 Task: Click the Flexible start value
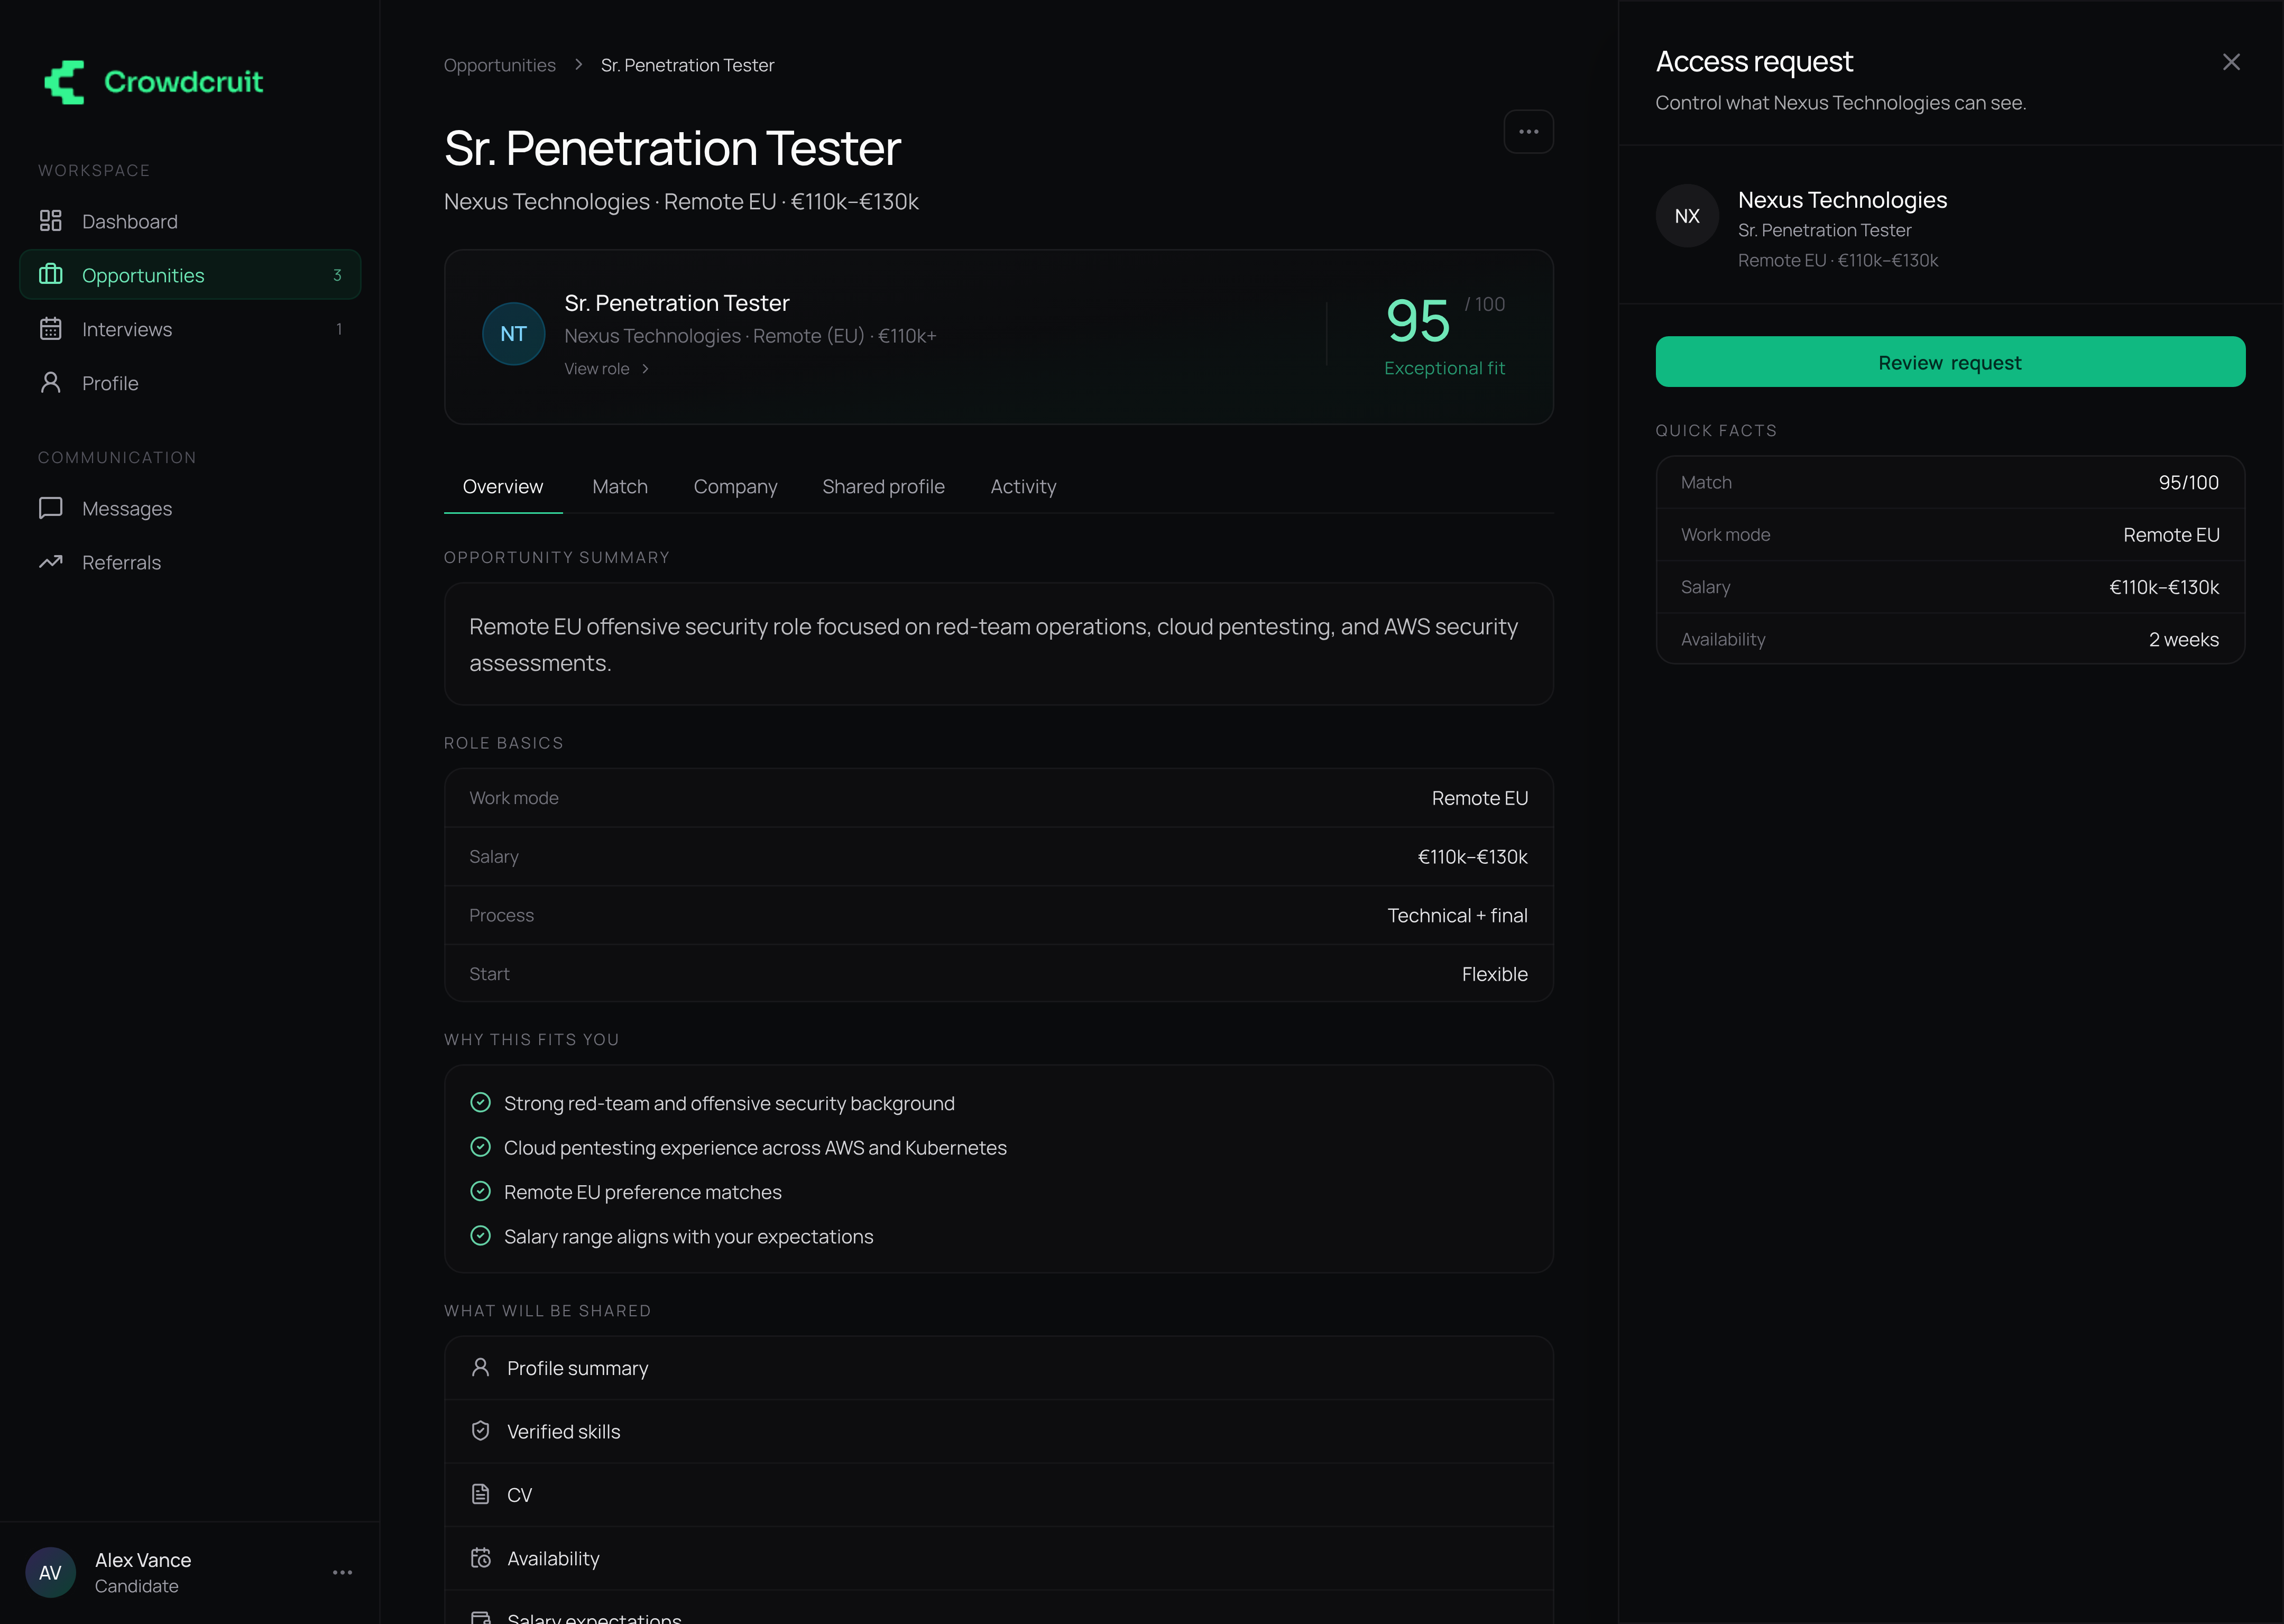1494,974
